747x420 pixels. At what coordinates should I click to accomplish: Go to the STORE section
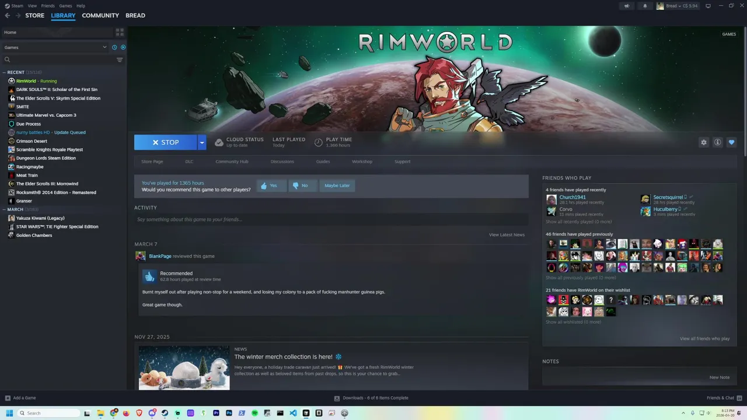coord(34,16)
